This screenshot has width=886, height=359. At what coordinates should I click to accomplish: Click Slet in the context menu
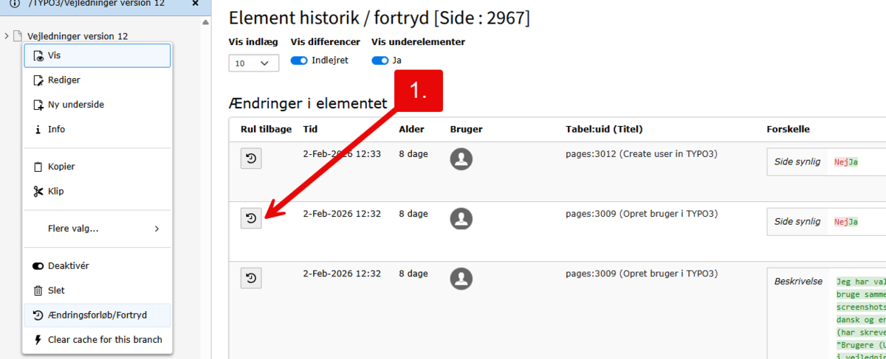click(x=56, y=290)
